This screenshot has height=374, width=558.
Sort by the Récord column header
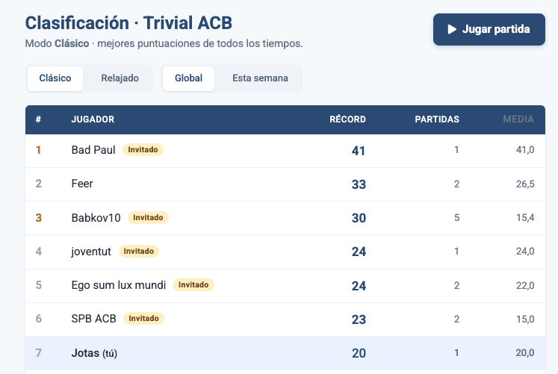click(347, 119)
